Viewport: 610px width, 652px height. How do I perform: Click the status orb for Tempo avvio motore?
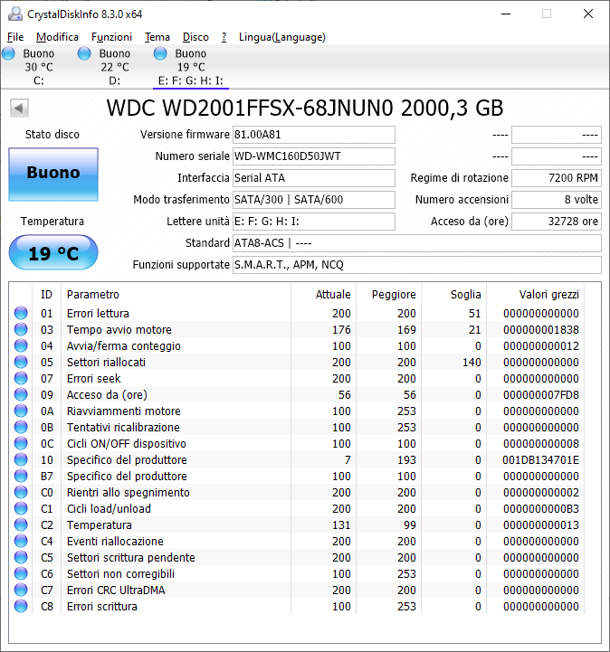[21, 329]
